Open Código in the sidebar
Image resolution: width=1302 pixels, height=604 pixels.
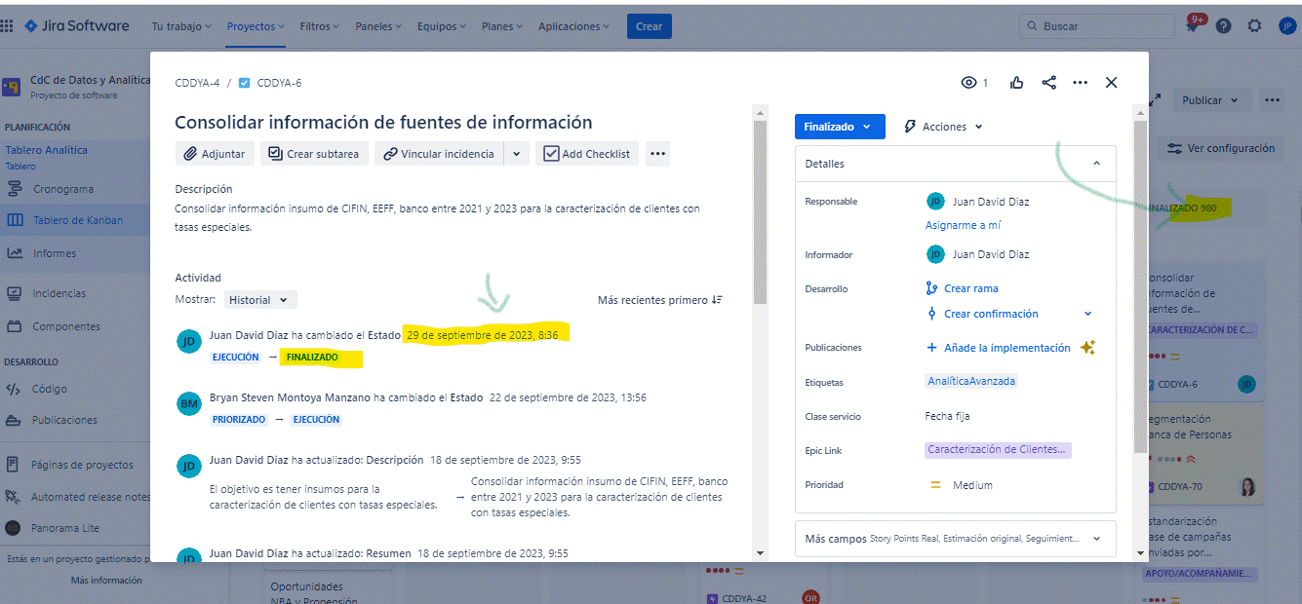(x=50, y=389)
